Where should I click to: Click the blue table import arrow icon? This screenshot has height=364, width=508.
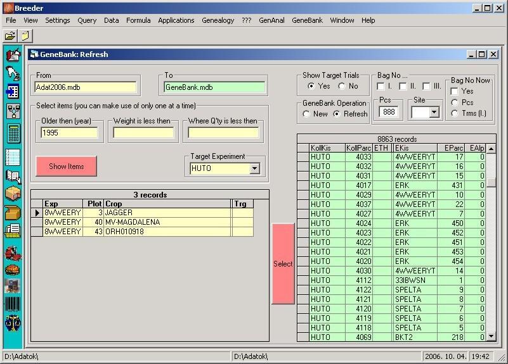[x=13, y=92]
